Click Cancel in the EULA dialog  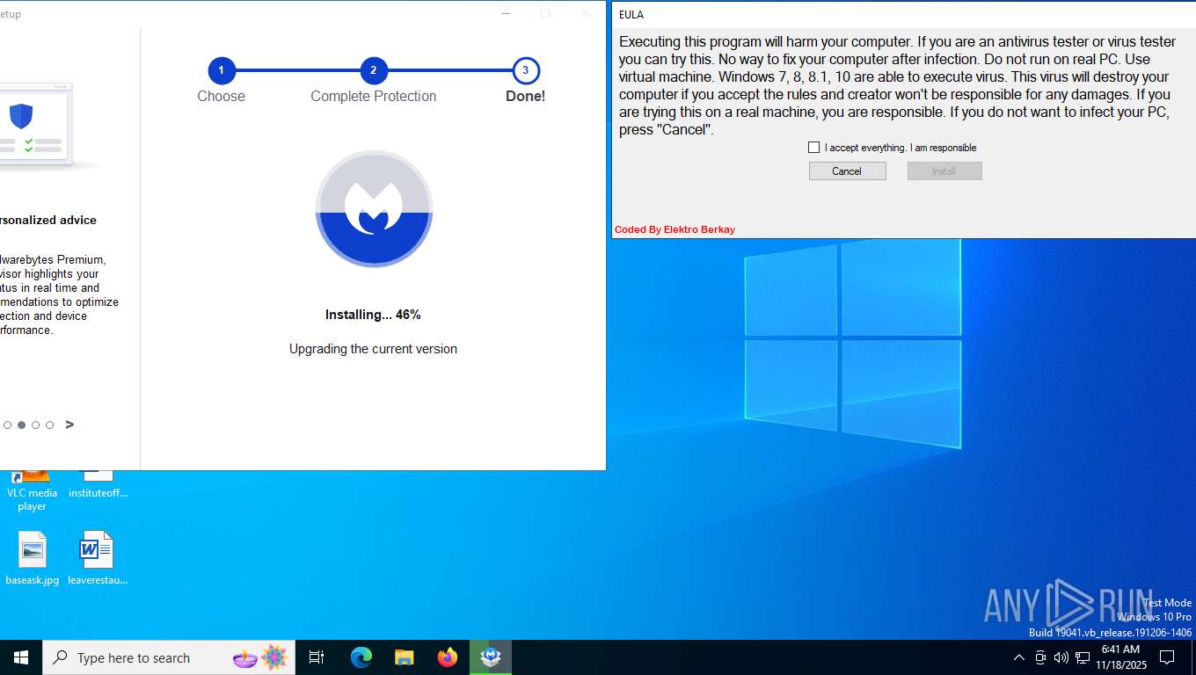coord(847,171)
